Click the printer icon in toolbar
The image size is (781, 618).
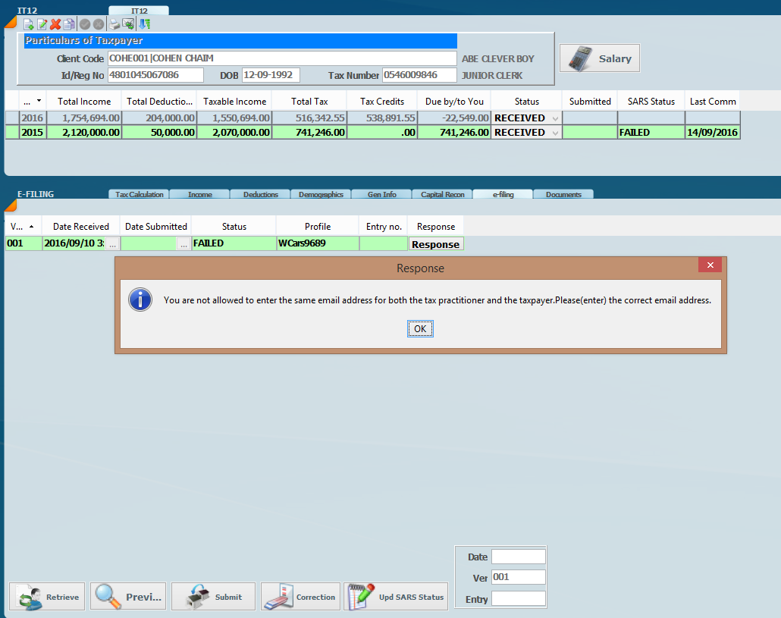pos(114,24)
